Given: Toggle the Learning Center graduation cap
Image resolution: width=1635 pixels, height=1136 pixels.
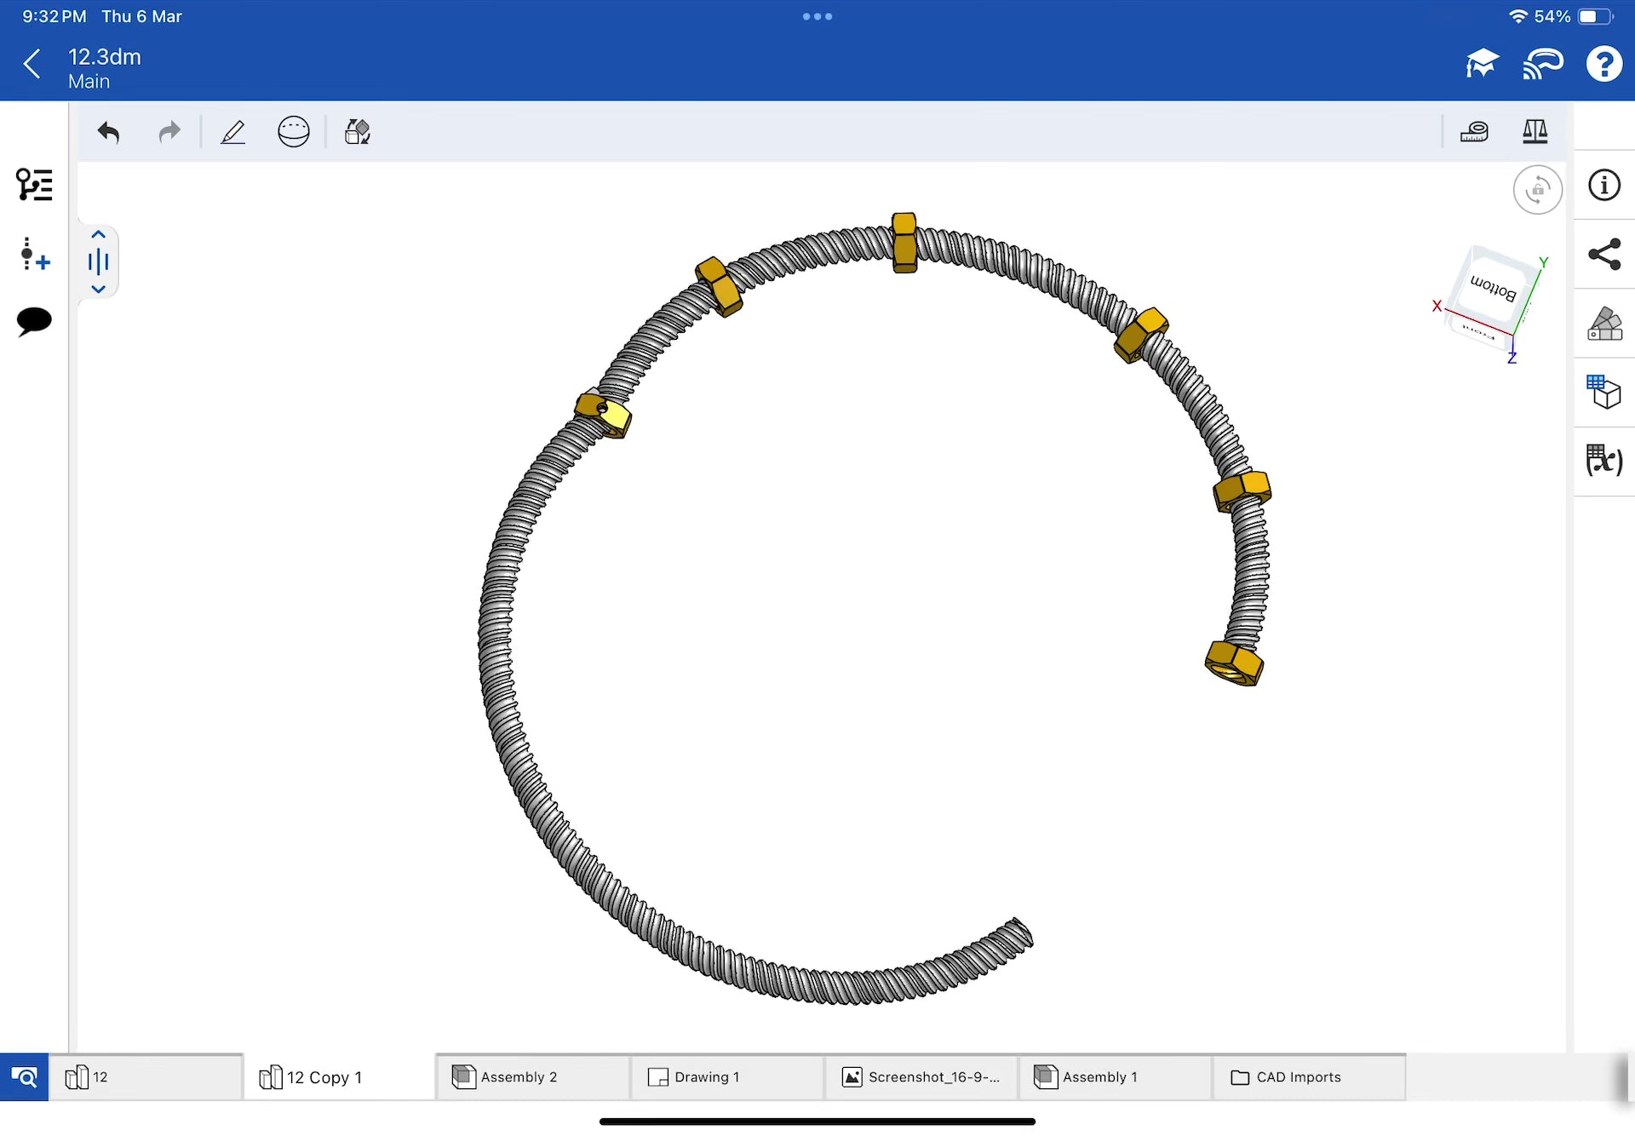Looking at the screenshot, I should tap(1482, 64).
